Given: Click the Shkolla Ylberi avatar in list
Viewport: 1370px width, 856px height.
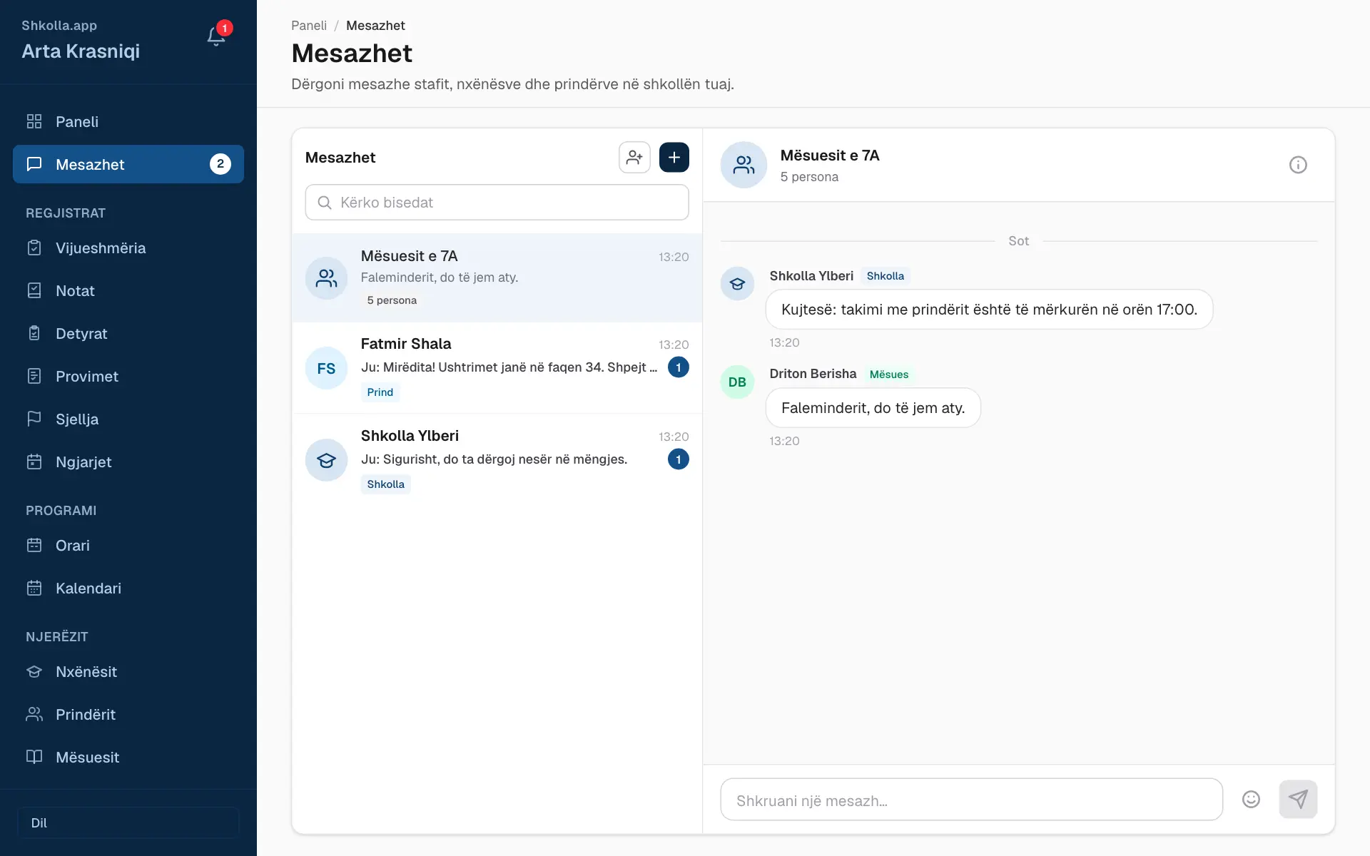Looking at the screenshot, I should (326, 460).
